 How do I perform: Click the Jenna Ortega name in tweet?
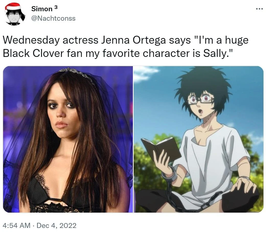click(133, 41)
